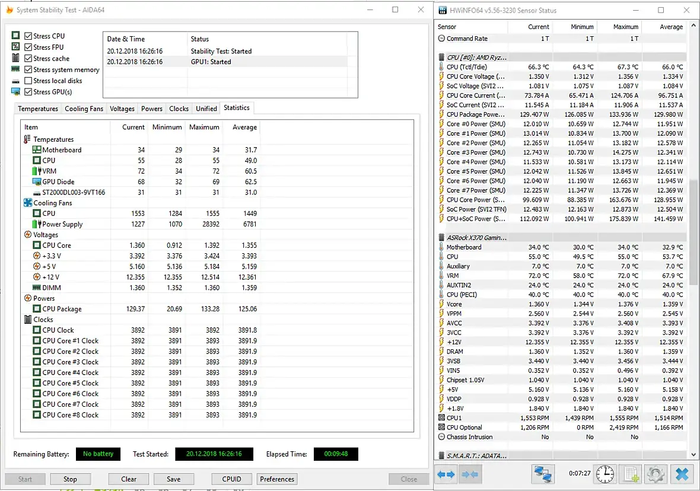Click the HWiNFO clock reset icon
700x491 pixels.
coord(605,474)
